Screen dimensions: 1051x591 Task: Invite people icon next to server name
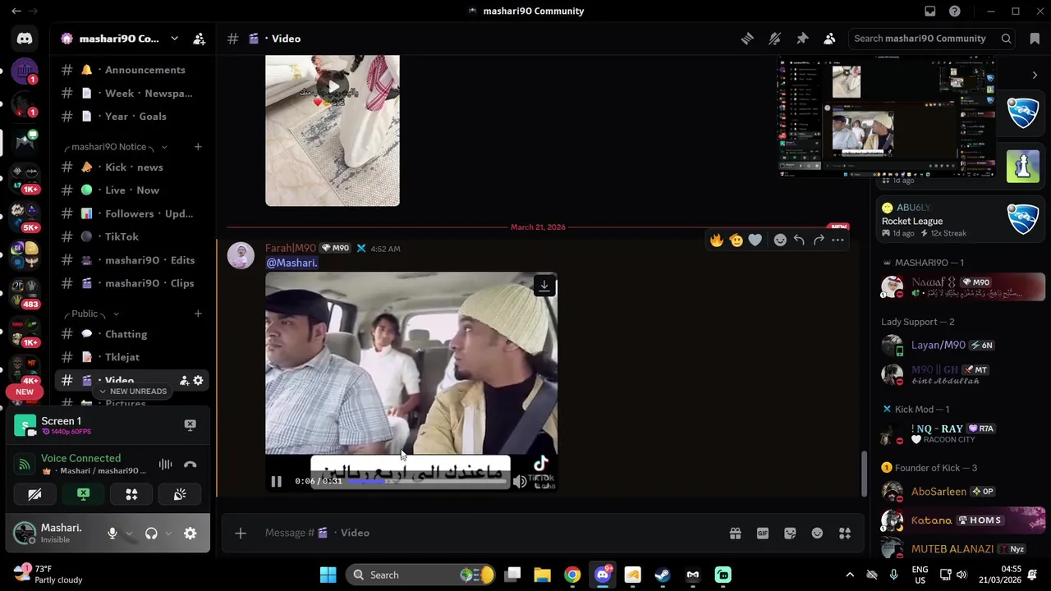click(x=199, y=39)
